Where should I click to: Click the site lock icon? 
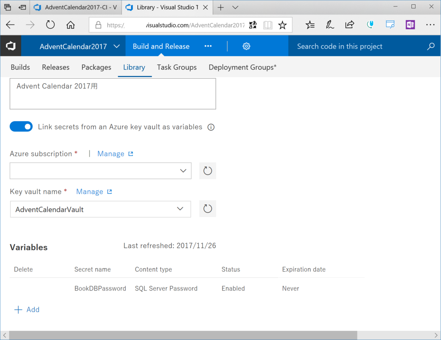point(98,25)
